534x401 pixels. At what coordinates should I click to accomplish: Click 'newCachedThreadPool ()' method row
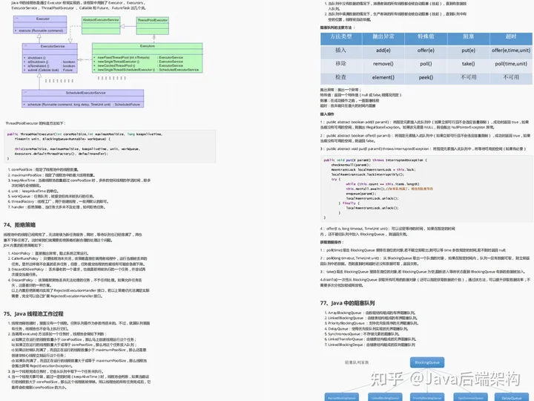[x=140, y=66]
